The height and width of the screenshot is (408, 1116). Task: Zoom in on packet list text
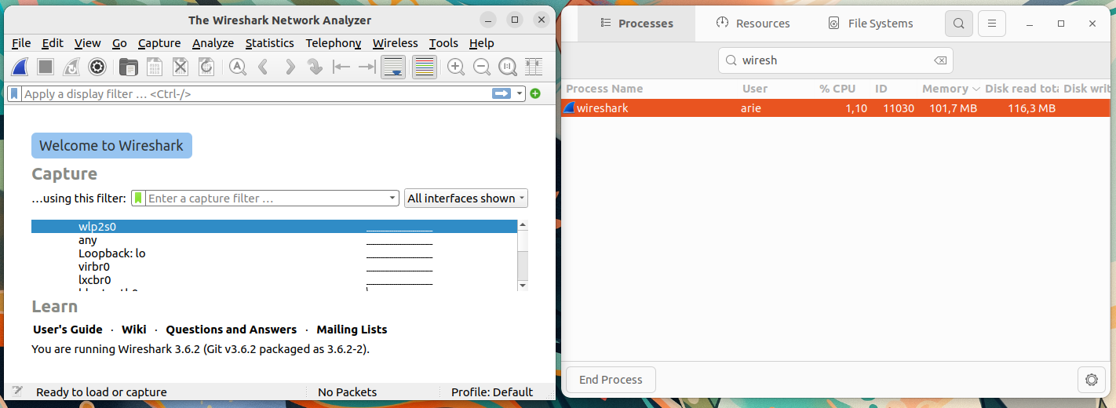tap(455, 67)
